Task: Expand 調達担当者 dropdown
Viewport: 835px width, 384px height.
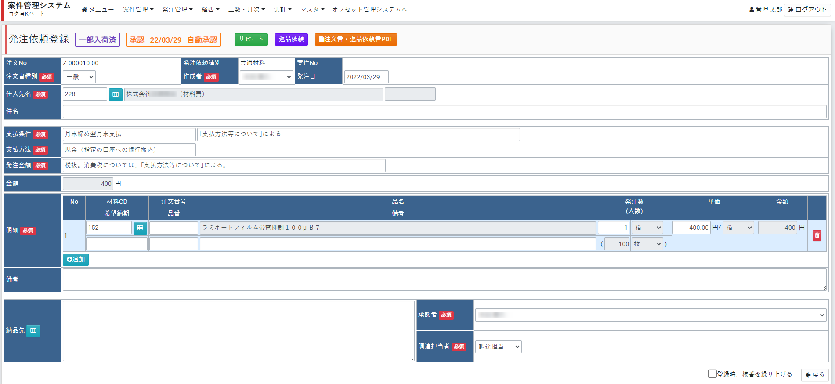Action: 498,347
